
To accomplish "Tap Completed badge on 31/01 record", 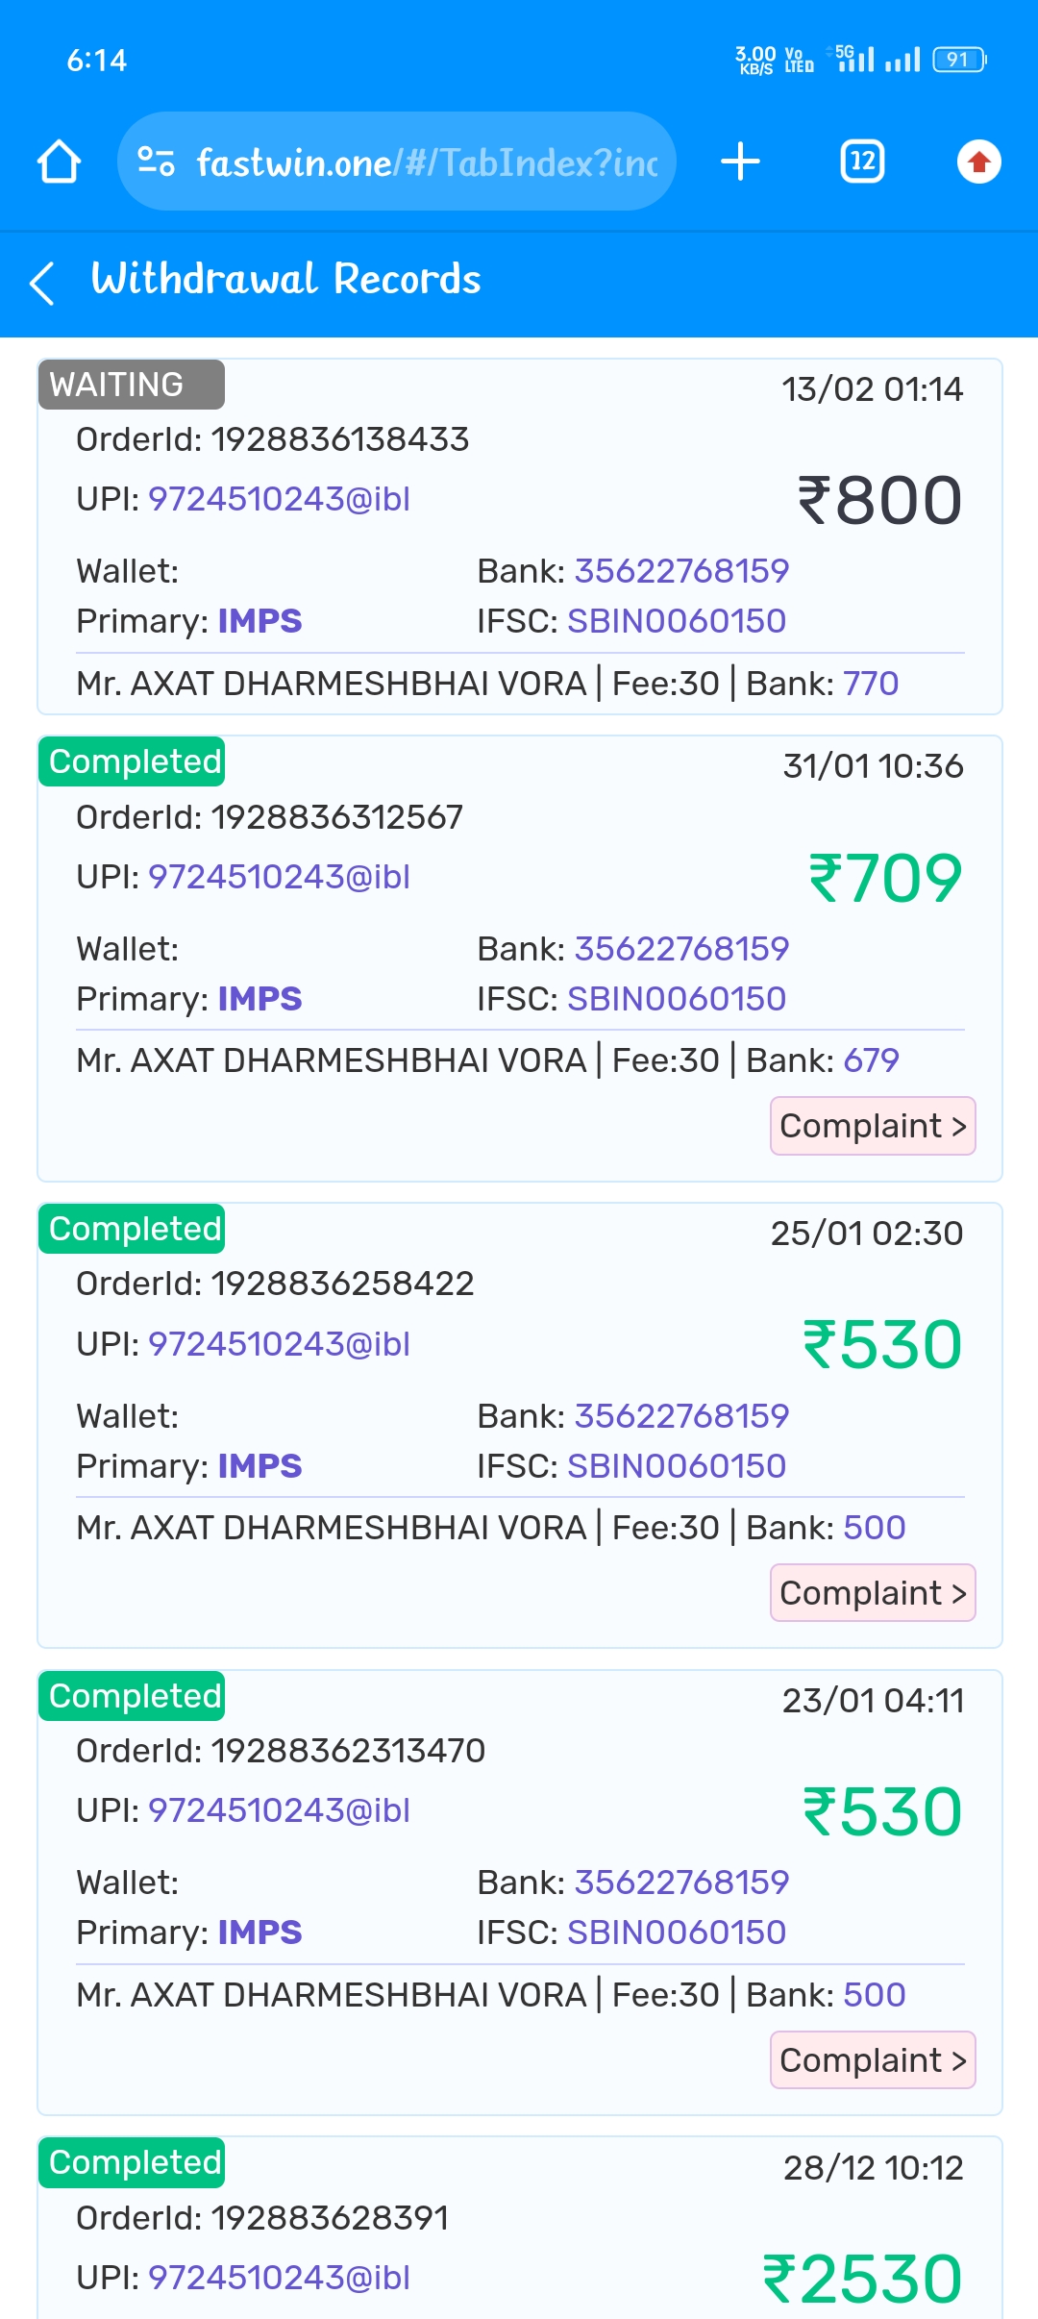I will (132, 761).
